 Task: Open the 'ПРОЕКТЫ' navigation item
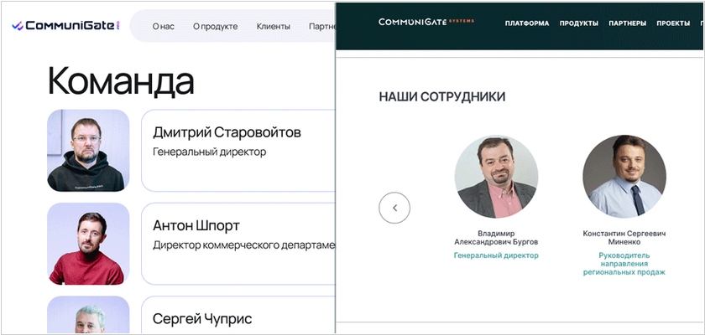click(673, 23)
